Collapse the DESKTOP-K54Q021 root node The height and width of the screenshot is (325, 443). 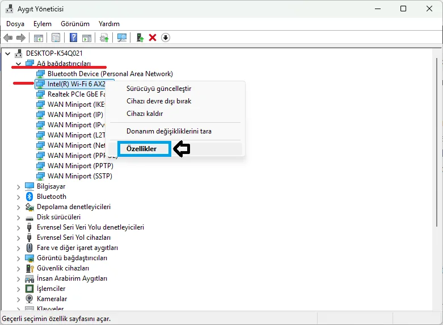8,53
